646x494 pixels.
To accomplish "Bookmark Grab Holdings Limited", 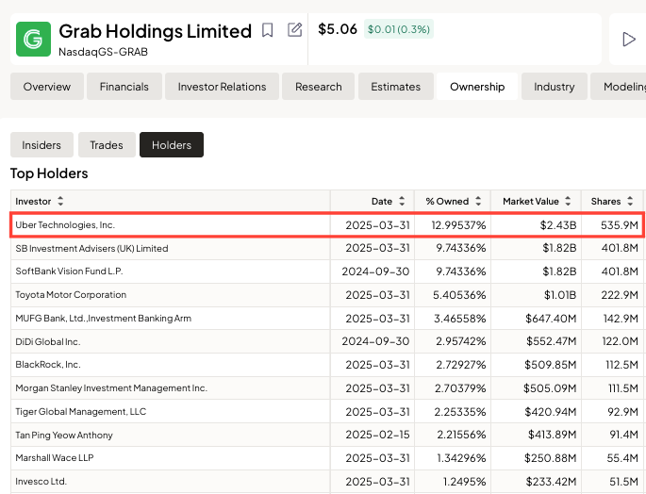I will pyautogui.click(x=268, y=30).
